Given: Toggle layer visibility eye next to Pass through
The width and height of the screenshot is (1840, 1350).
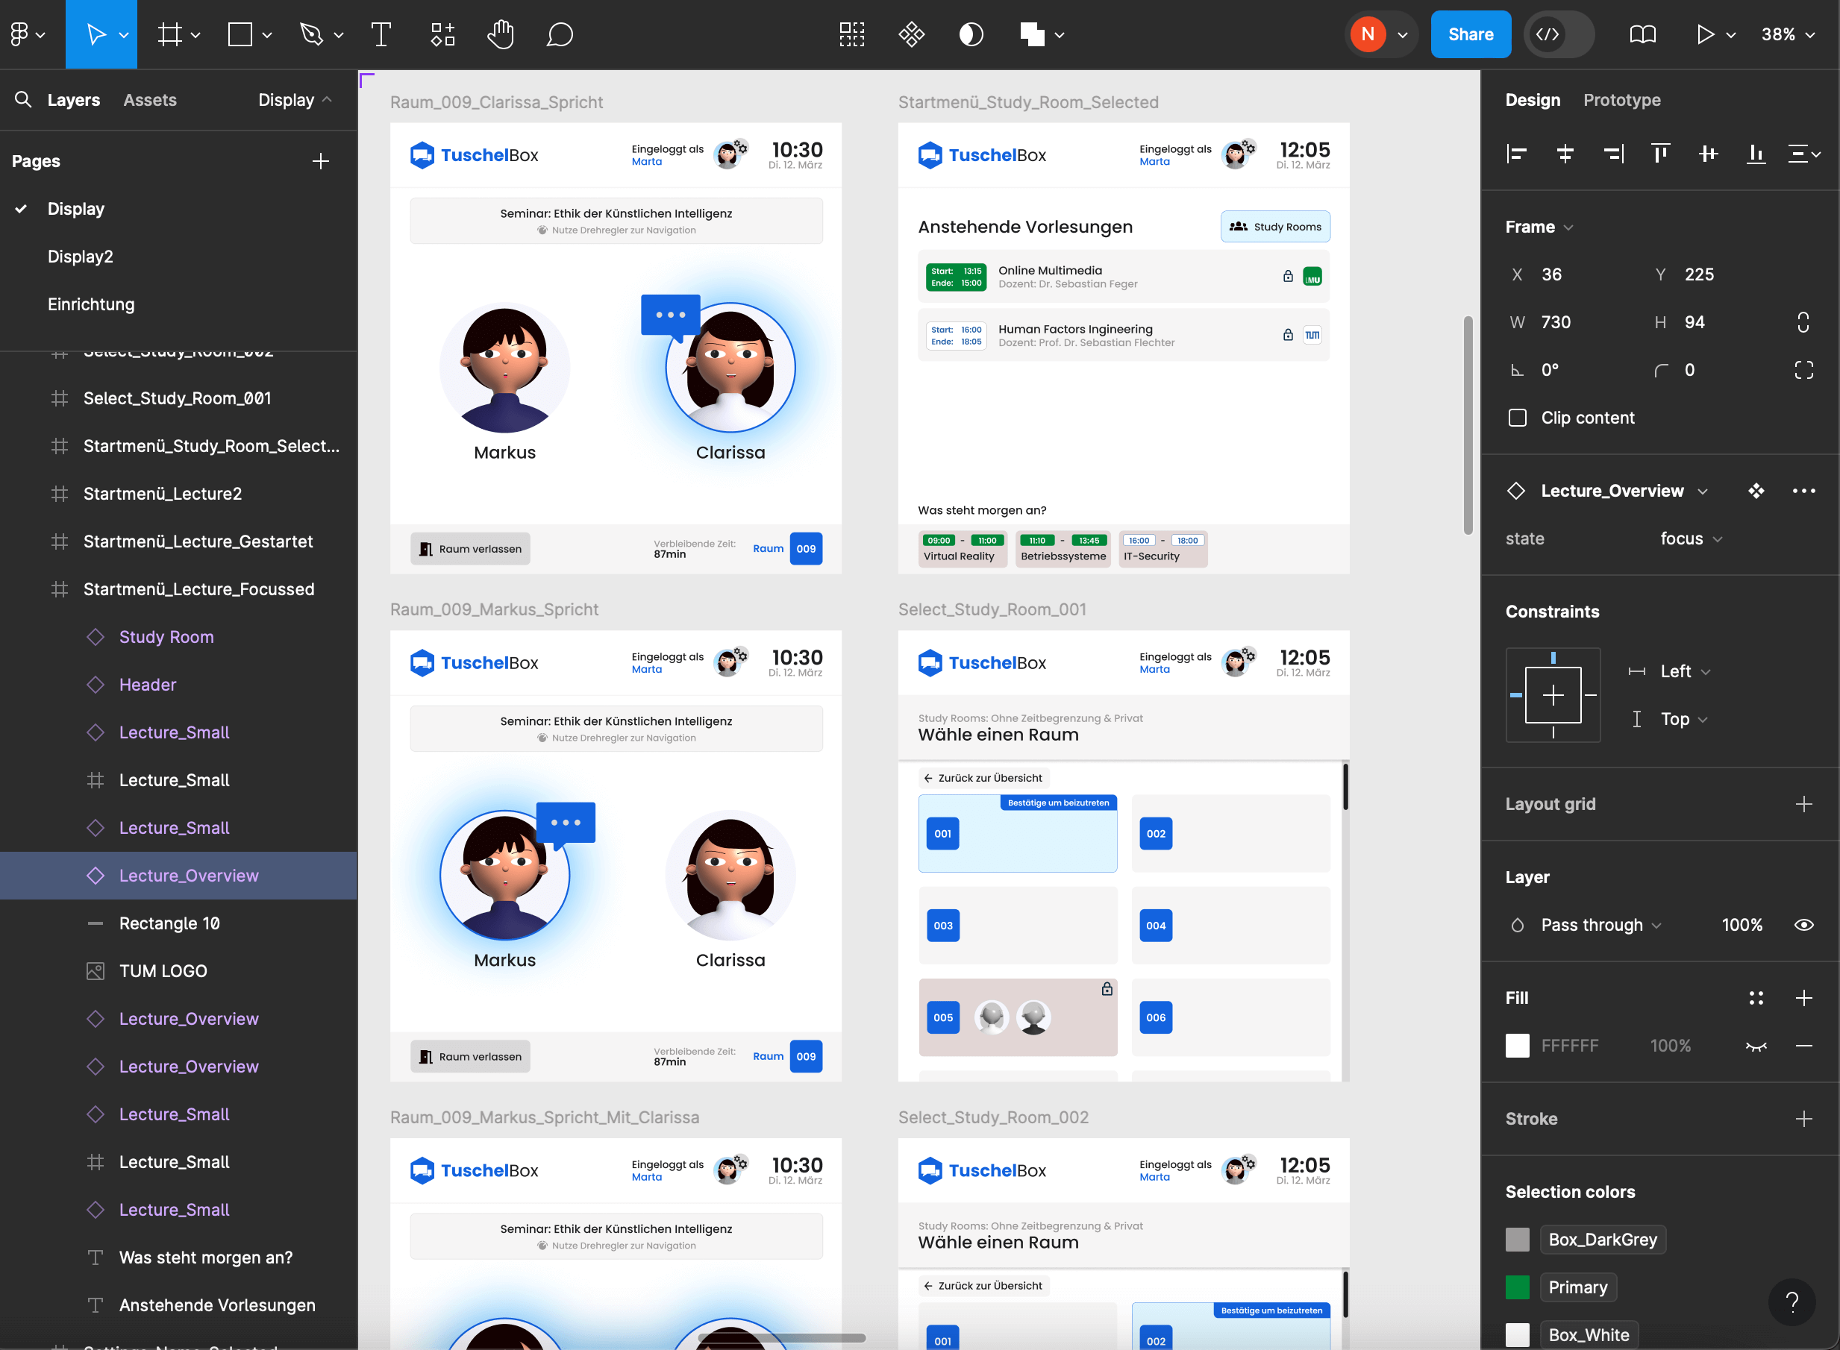Looking at the screenshot, I should pos(1804,924).
